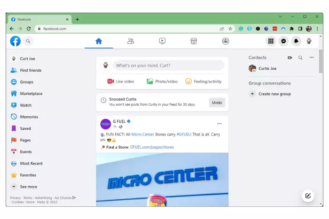Open the nine-dot Menu grid icon
This screenshot has height=219, width=329.
[x=271, y=41]
